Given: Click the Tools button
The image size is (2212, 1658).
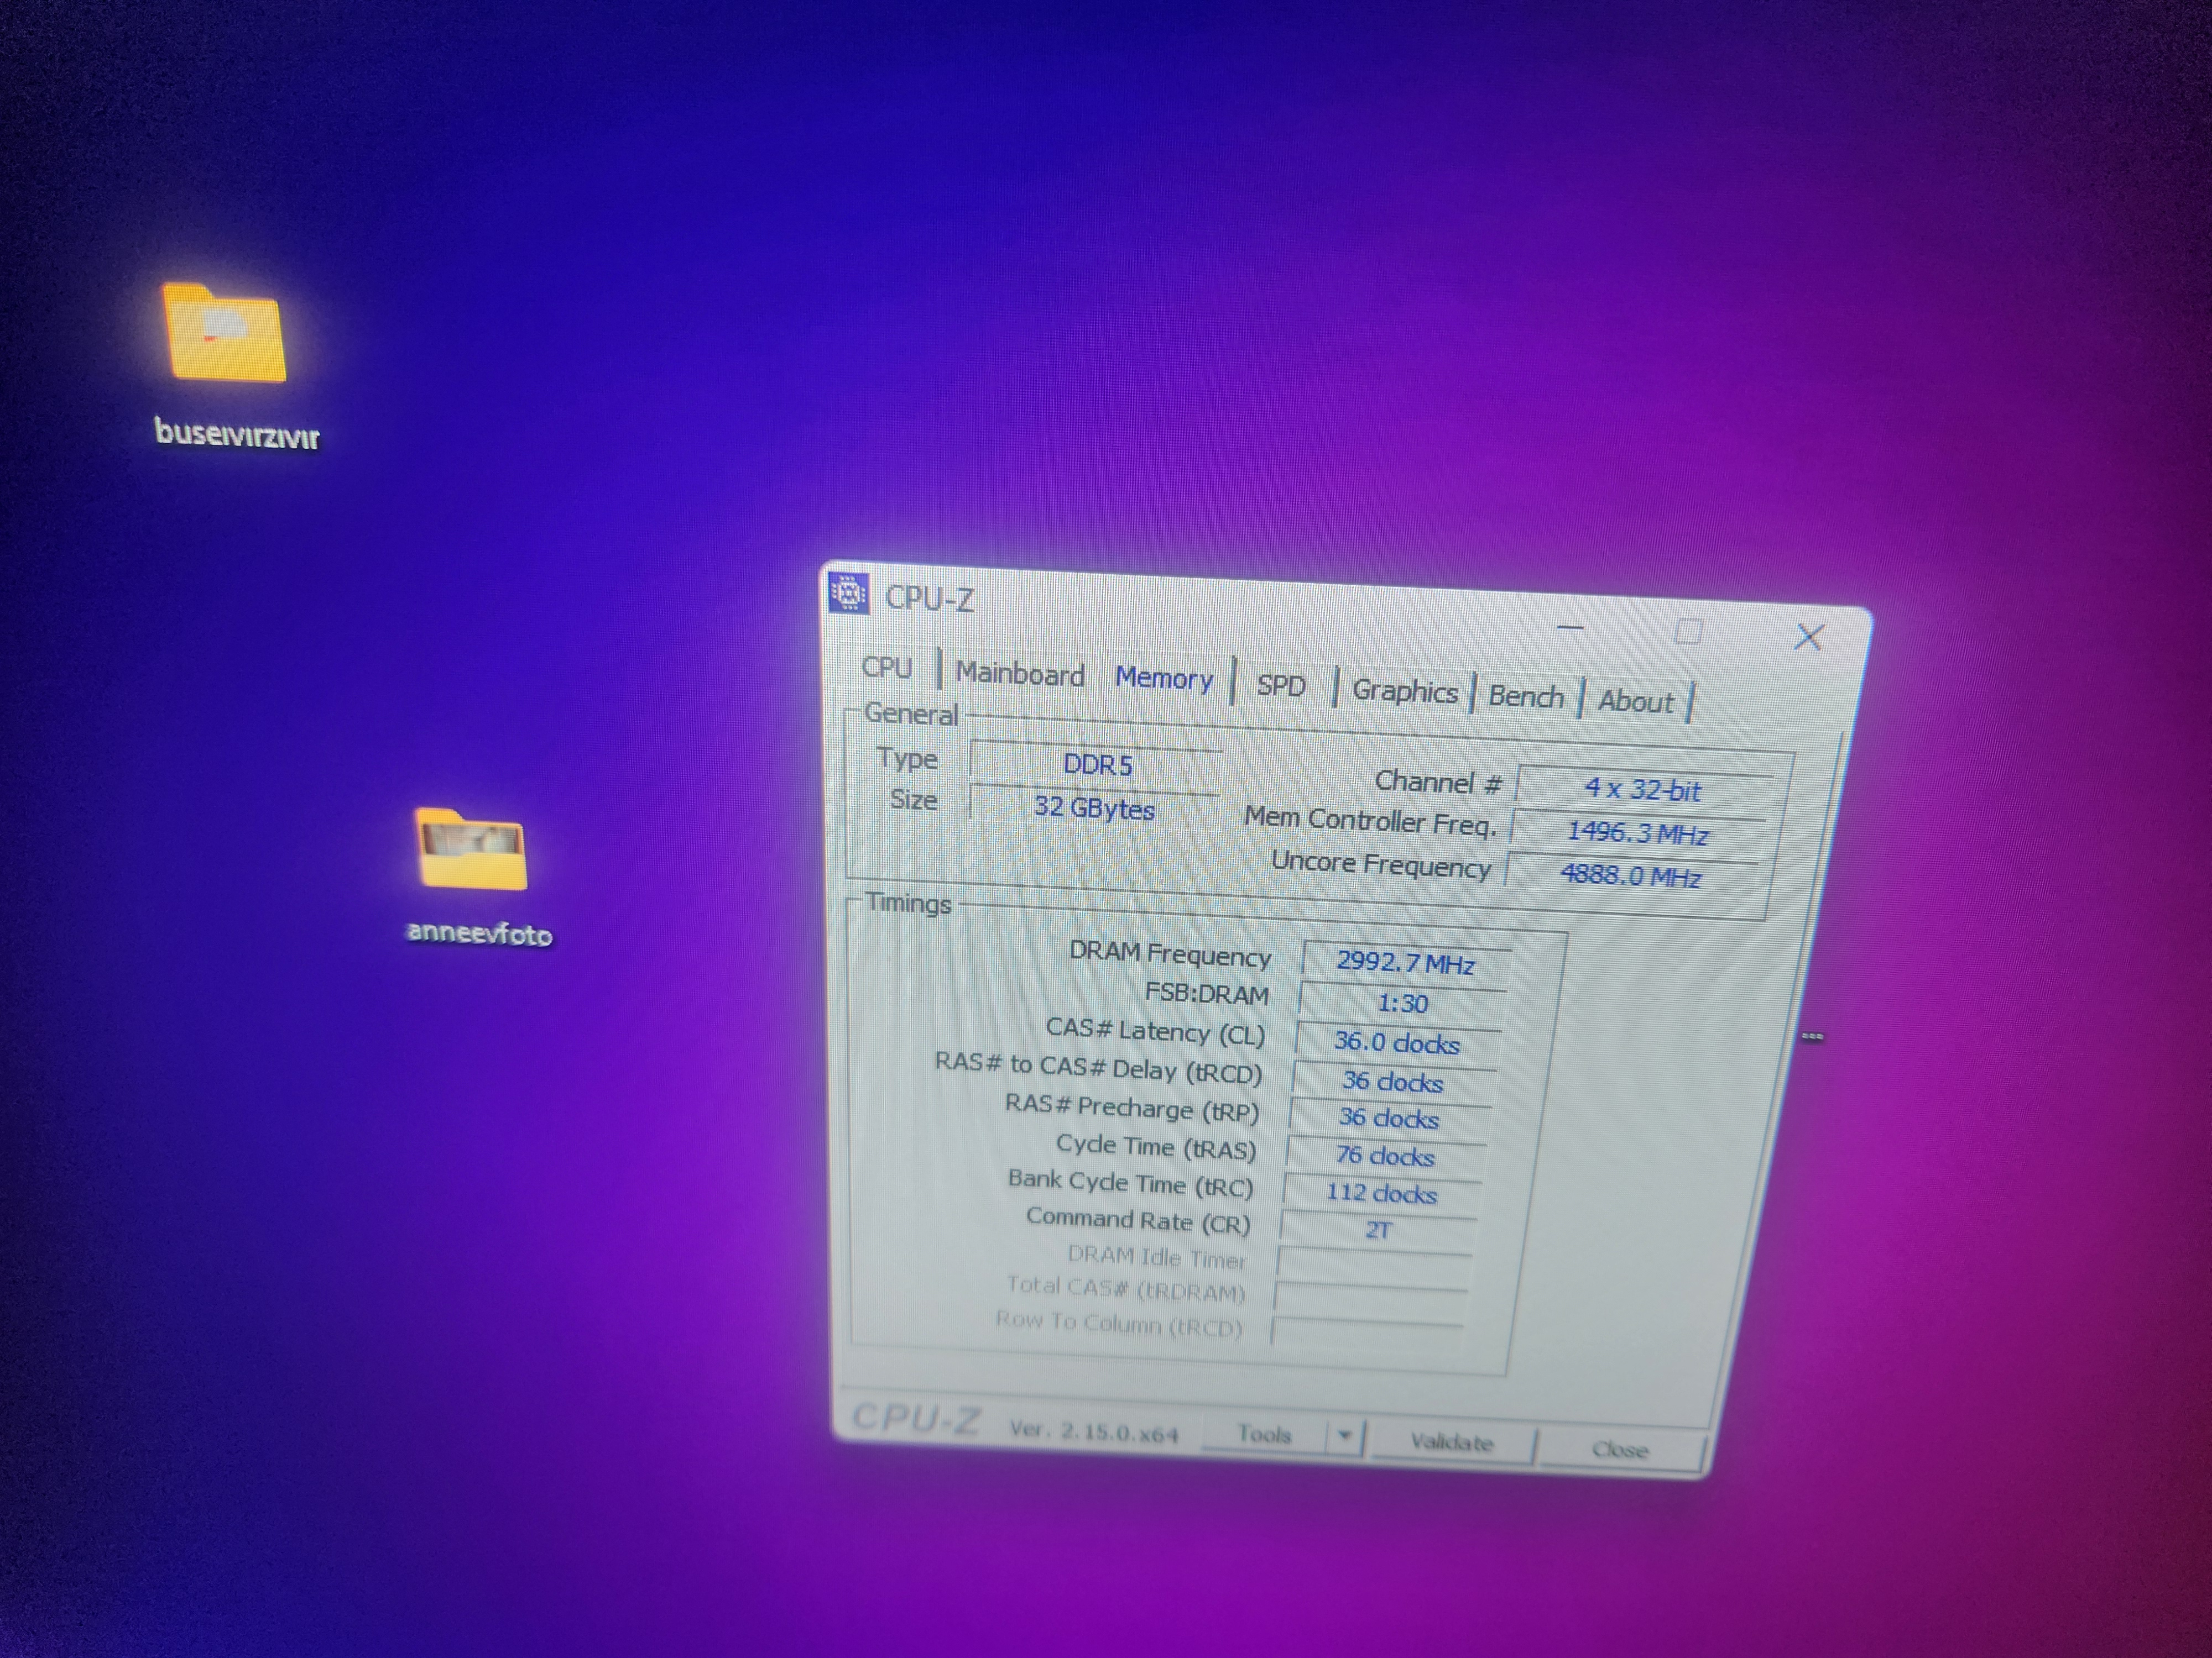Looking at the screenshot, I should pyautogui.click(x=1264, y=1434).
